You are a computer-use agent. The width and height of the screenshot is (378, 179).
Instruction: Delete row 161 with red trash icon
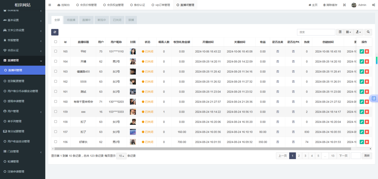367,92
